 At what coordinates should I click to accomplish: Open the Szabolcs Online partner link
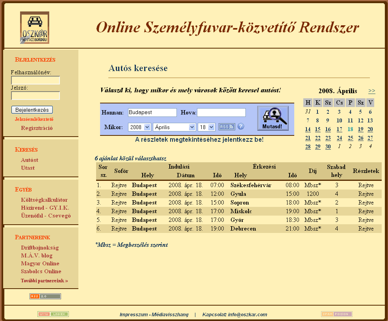click(x=41, y=271)
